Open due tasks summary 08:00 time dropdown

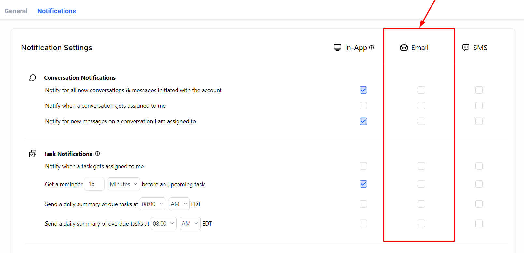coord(152,204)
